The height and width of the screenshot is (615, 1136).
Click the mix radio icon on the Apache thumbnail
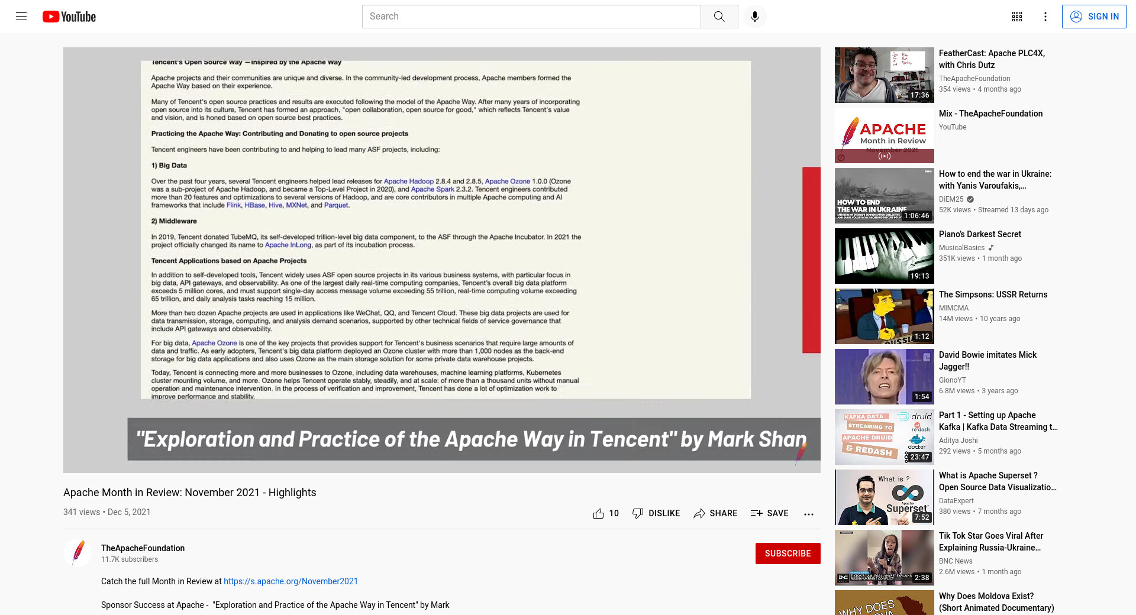[885, 156]
